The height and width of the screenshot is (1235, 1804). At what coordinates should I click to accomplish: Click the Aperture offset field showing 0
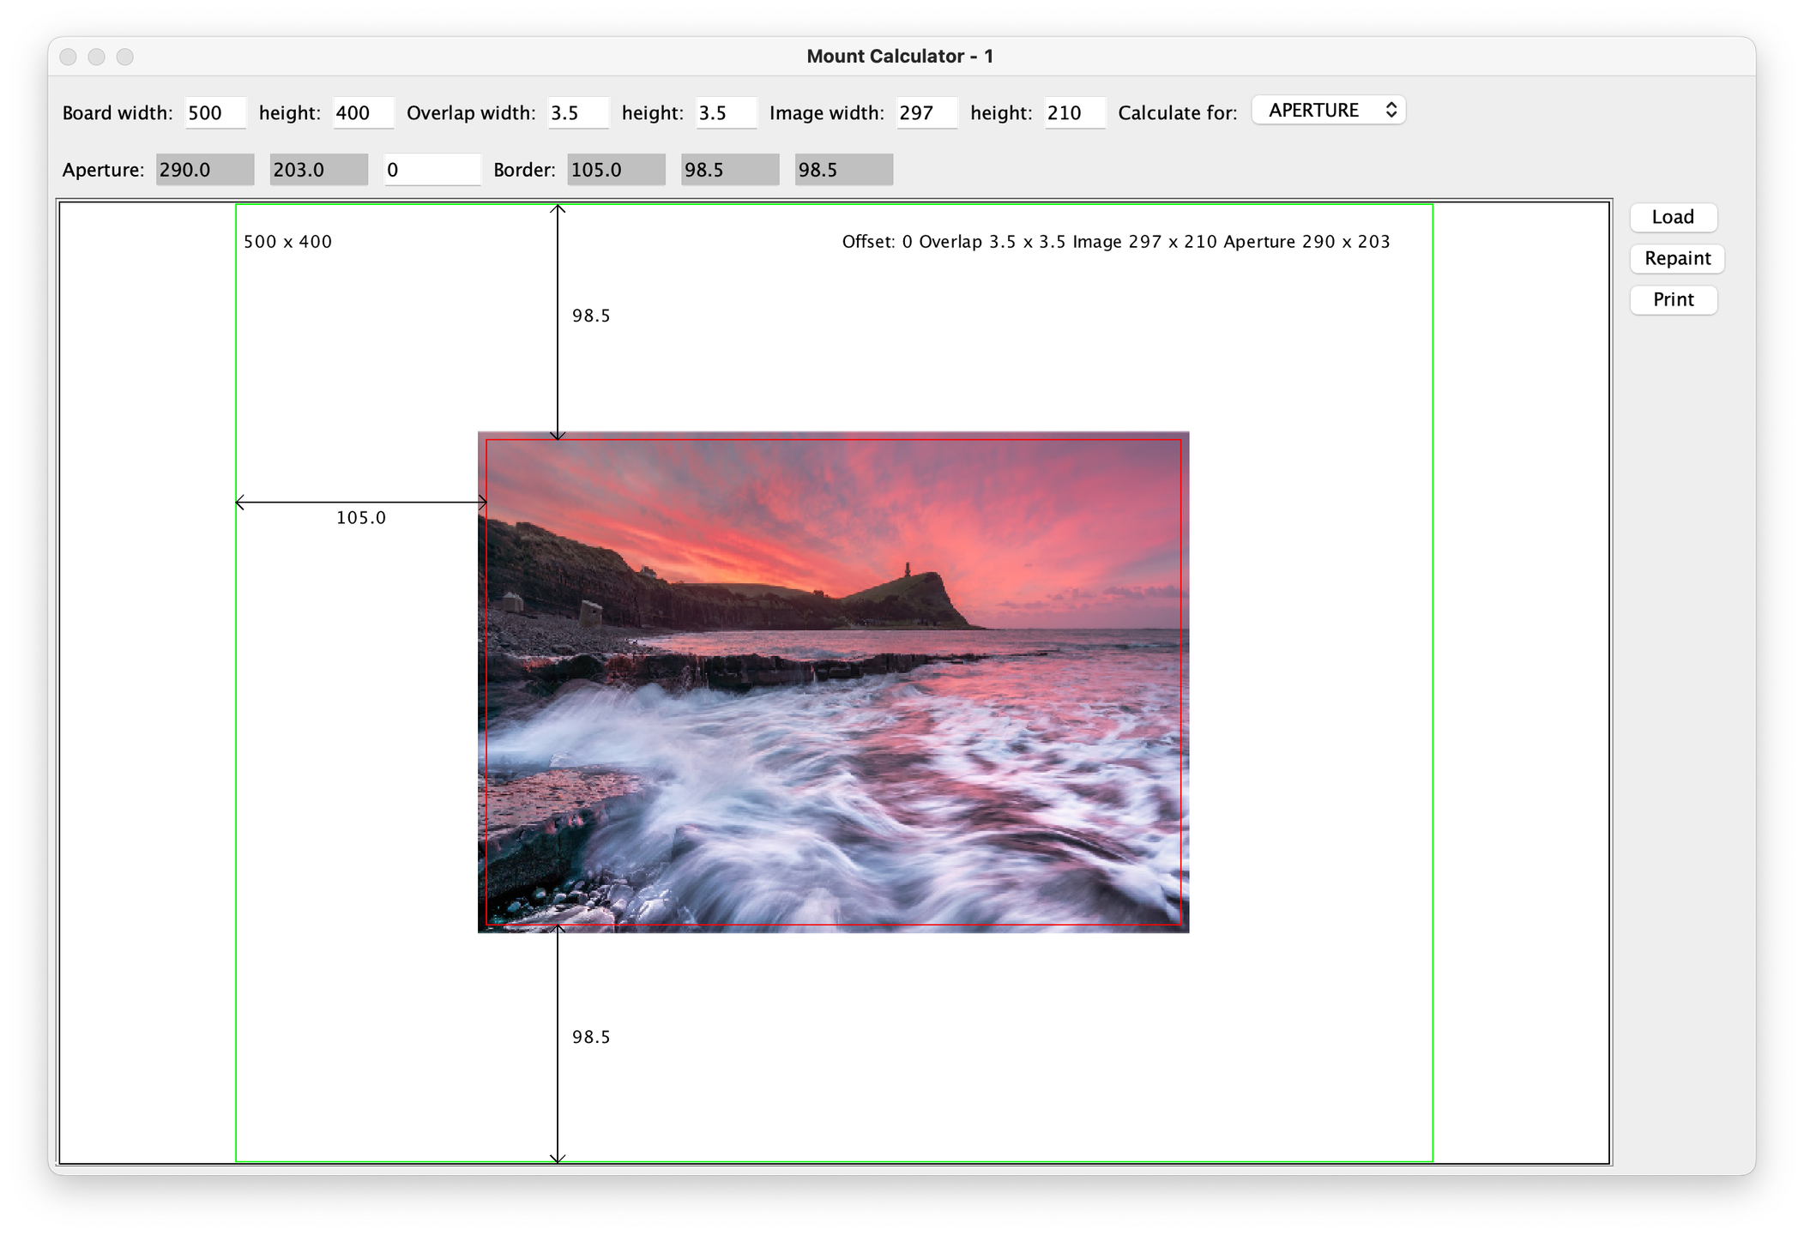pyautogui.click(x=431, y=170)
